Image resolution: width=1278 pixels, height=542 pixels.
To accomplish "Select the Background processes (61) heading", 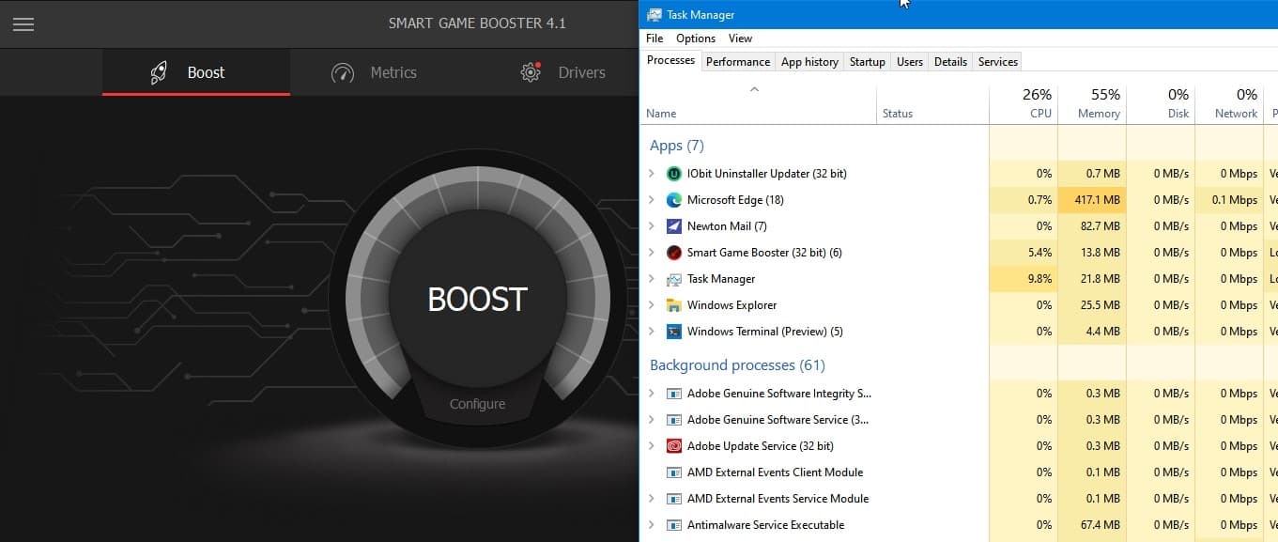I will [x=737, y=365].
